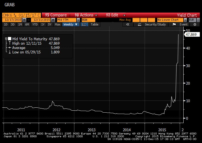Switch to Table view
This screenshot has width=202, height=143.
click(x=94, y=24)
